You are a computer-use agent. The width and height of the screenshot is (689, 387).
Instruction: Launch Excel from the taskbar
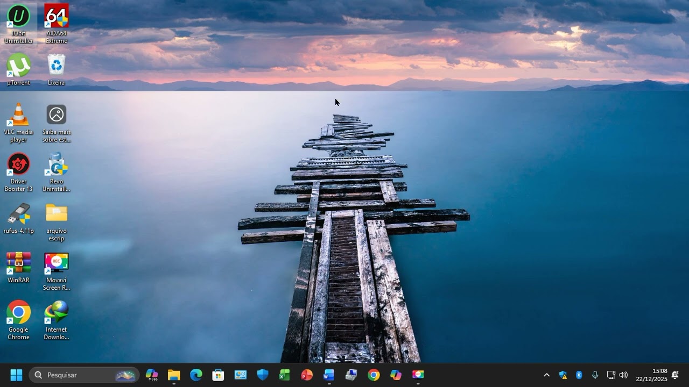[285, 375]
